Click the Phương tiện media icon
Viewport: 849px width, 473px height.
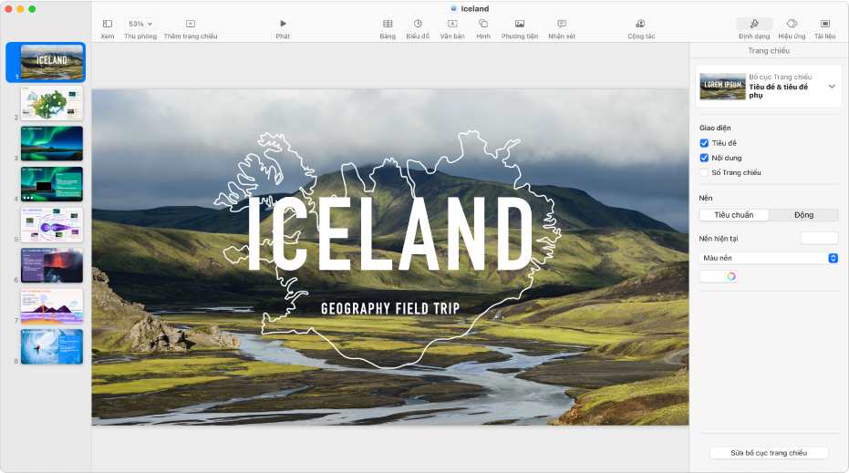pyautogui.click(x=519, y=24)
